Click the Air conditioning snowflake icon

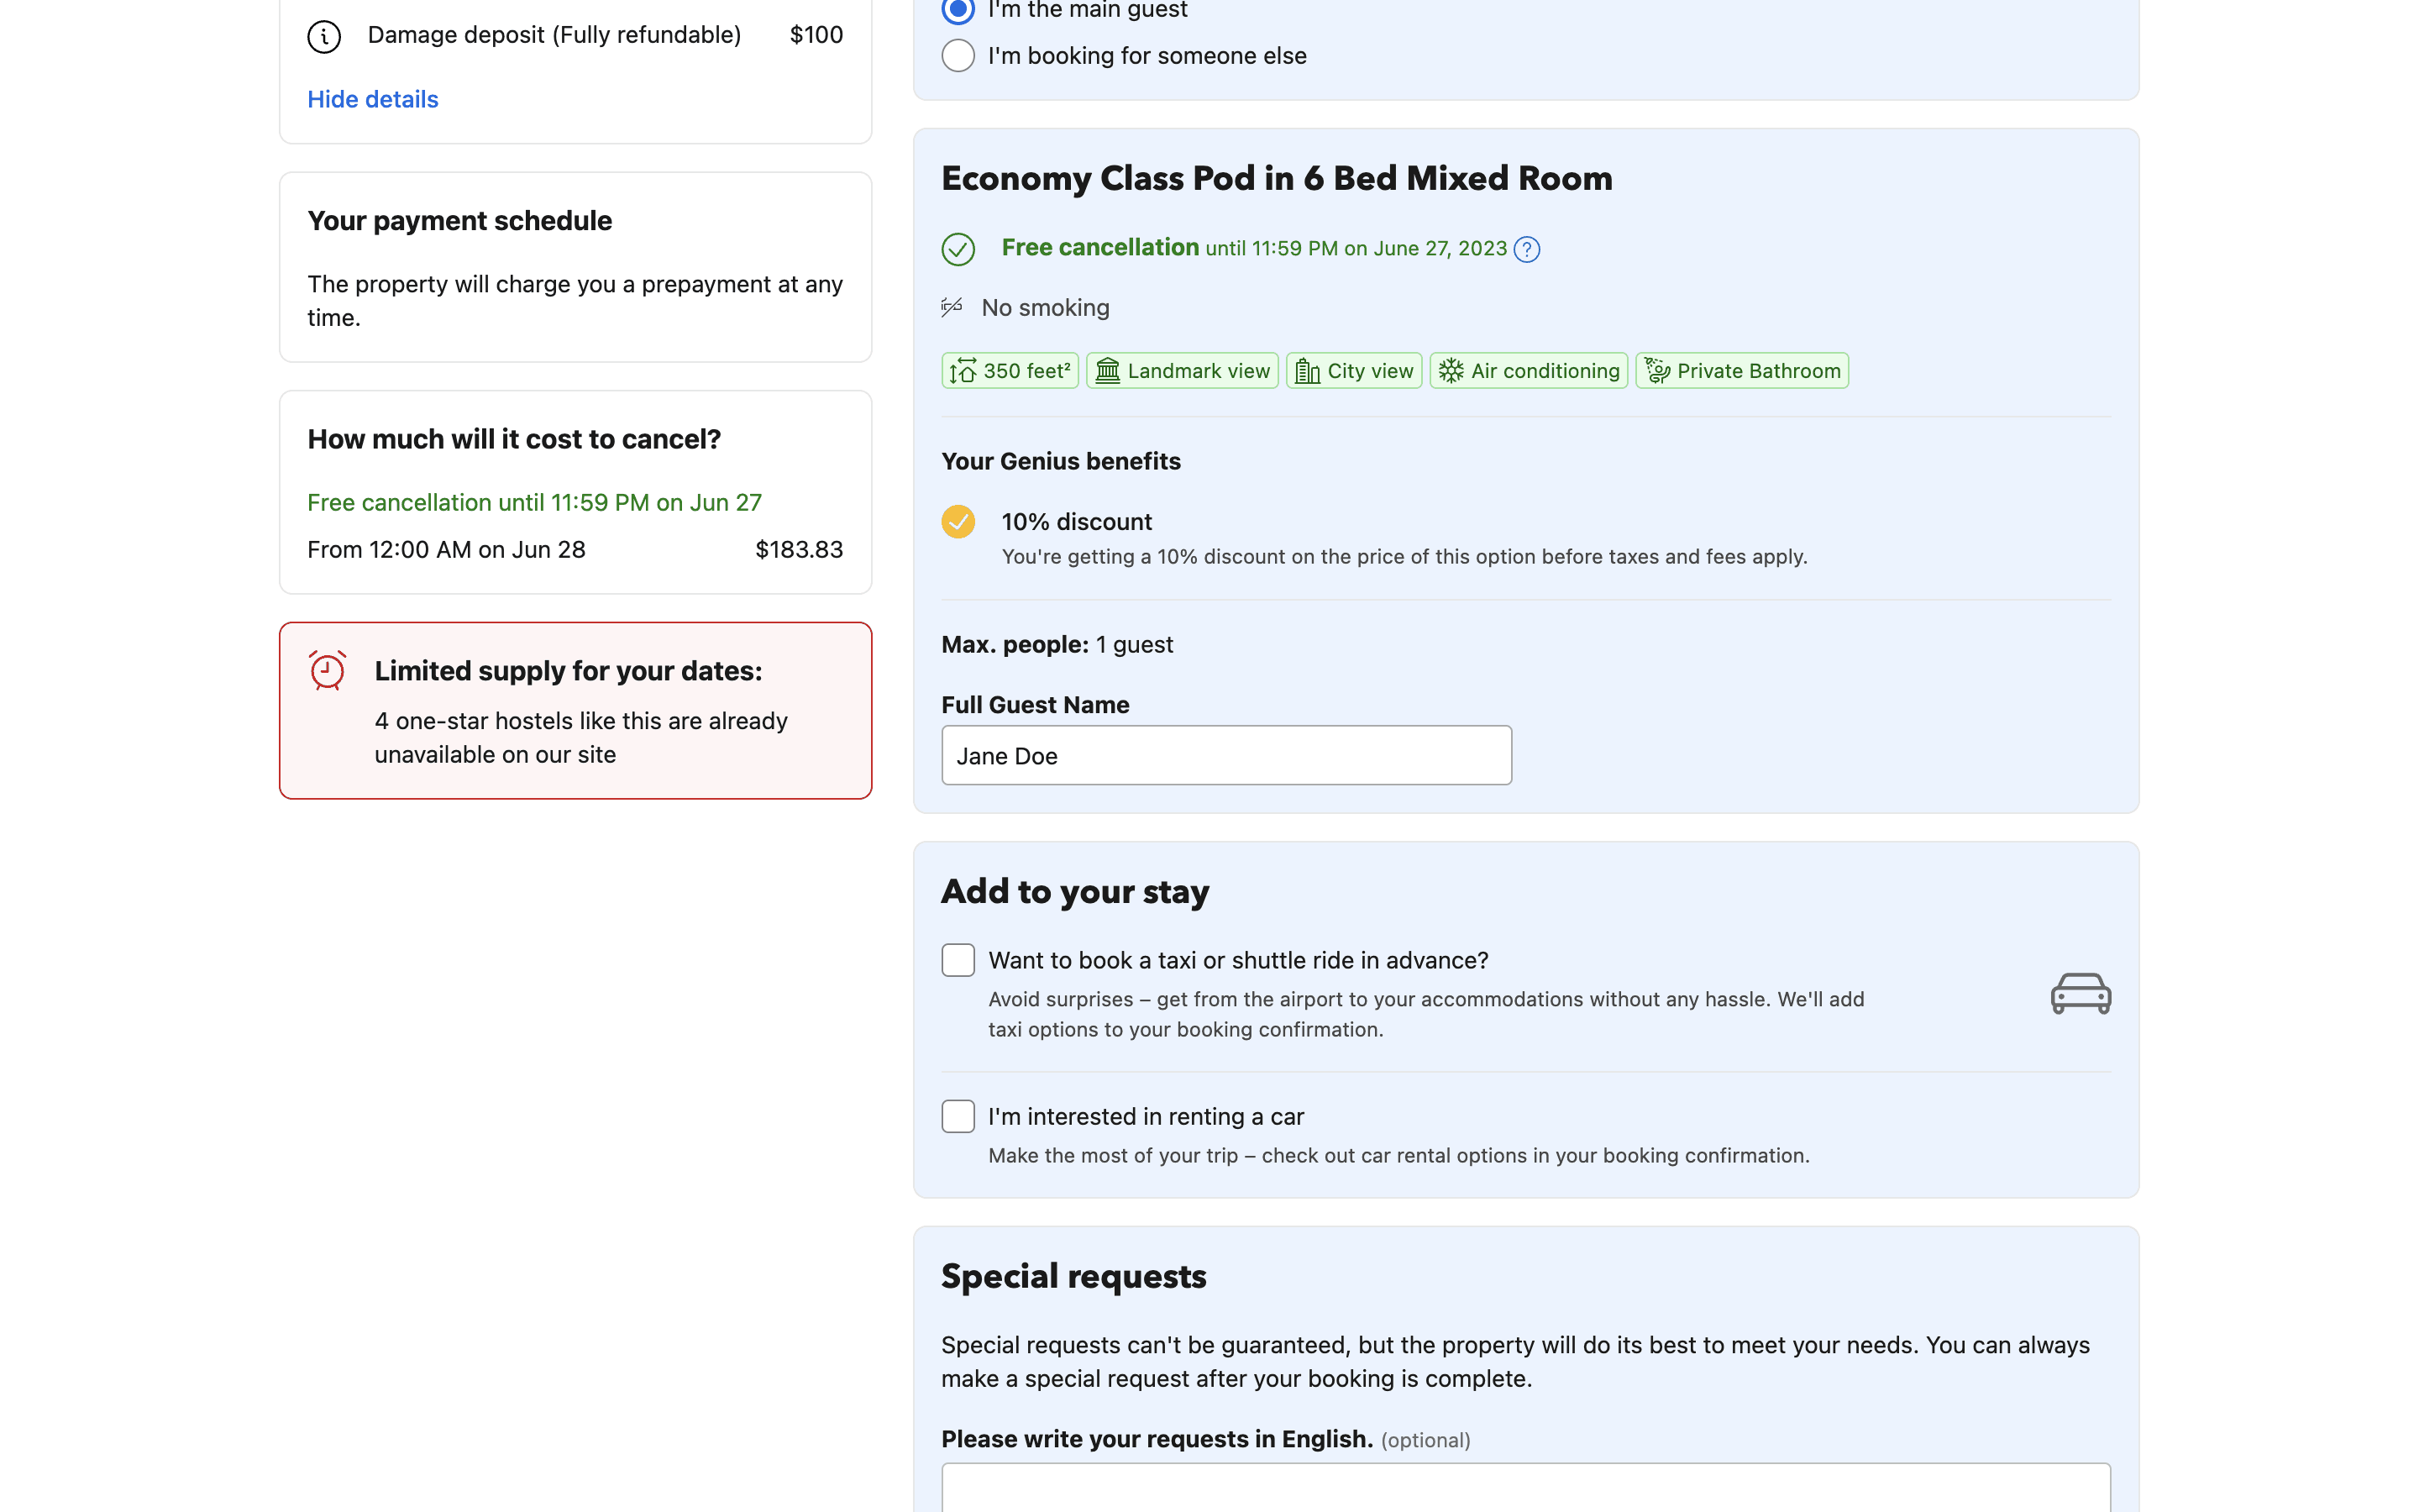point(1451,371)
